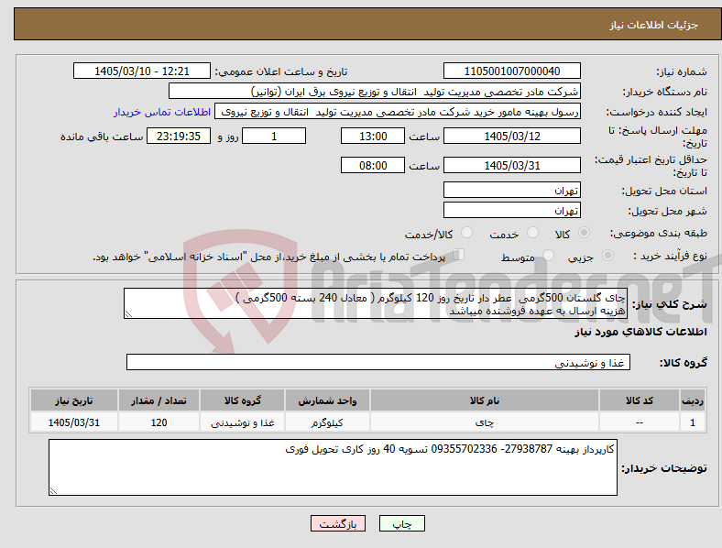Click the شماره نیاز number field

click(511, 71)
